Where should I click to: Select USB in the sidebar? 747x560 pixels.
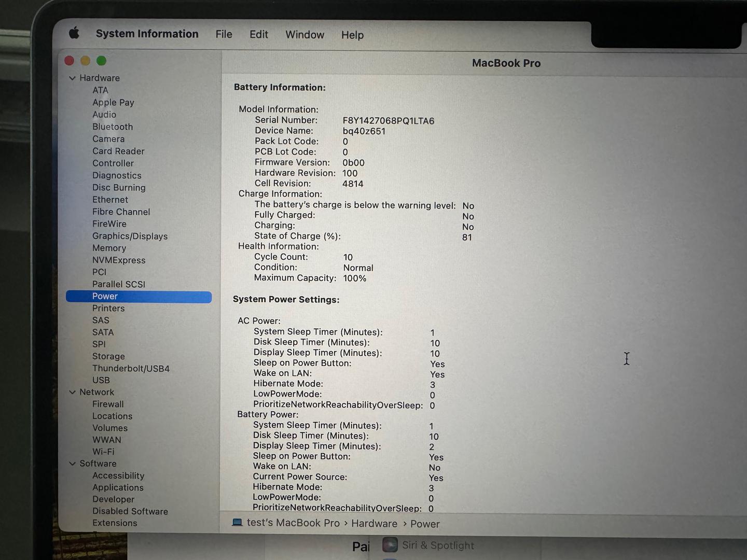pos(101,380)
